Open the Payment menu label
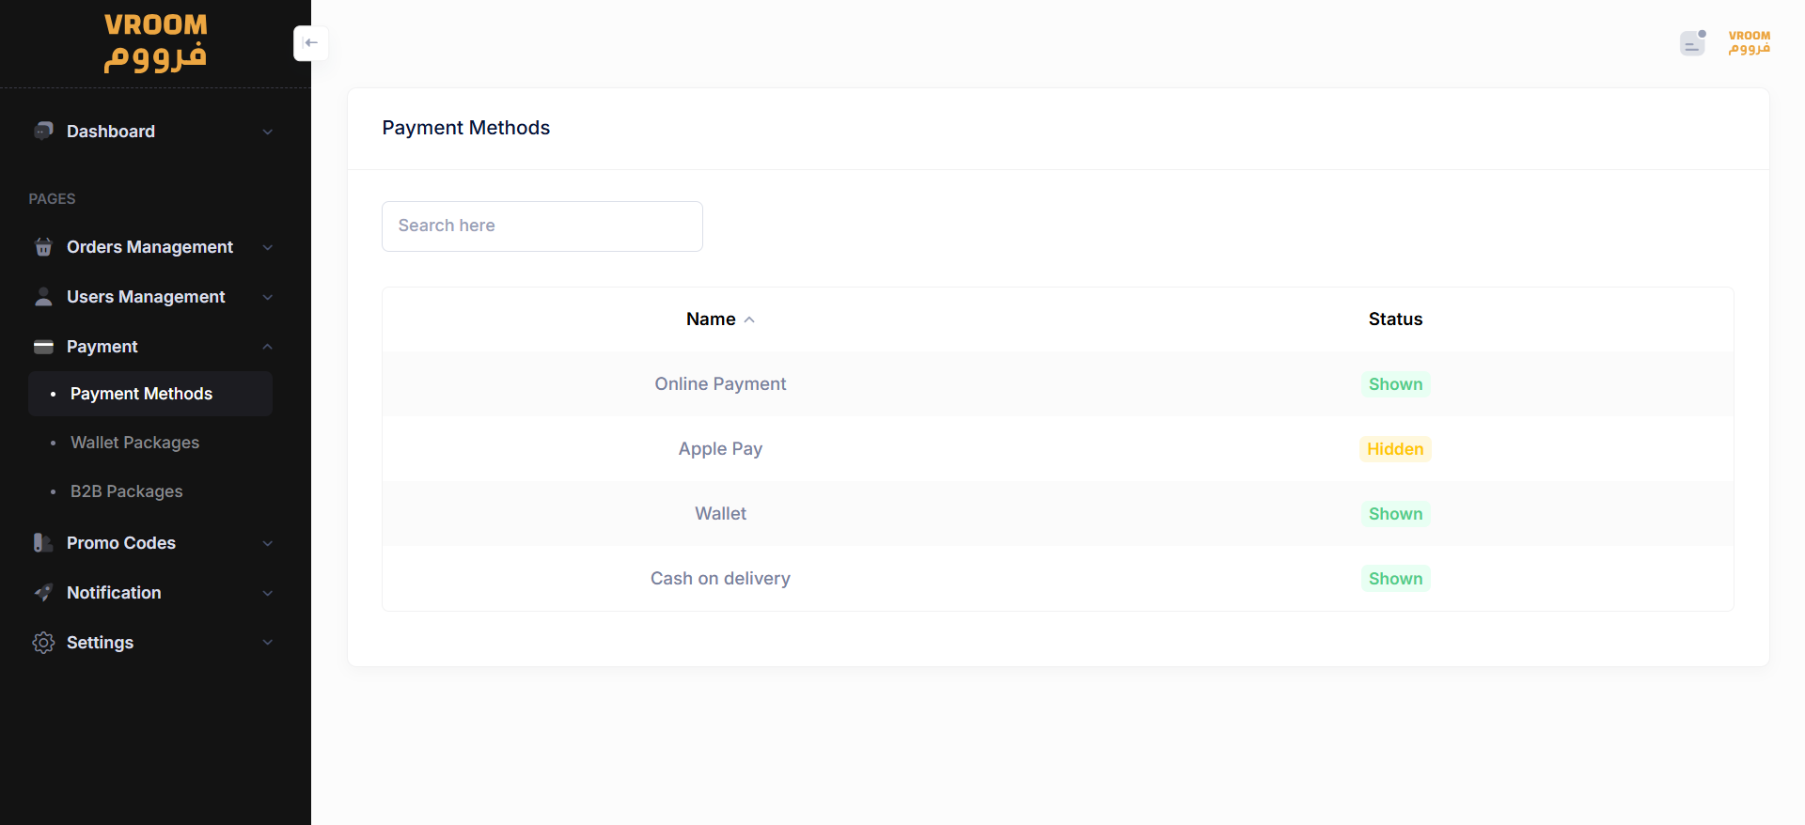This screenshot has height=825, width=1805. pos(102,347)
